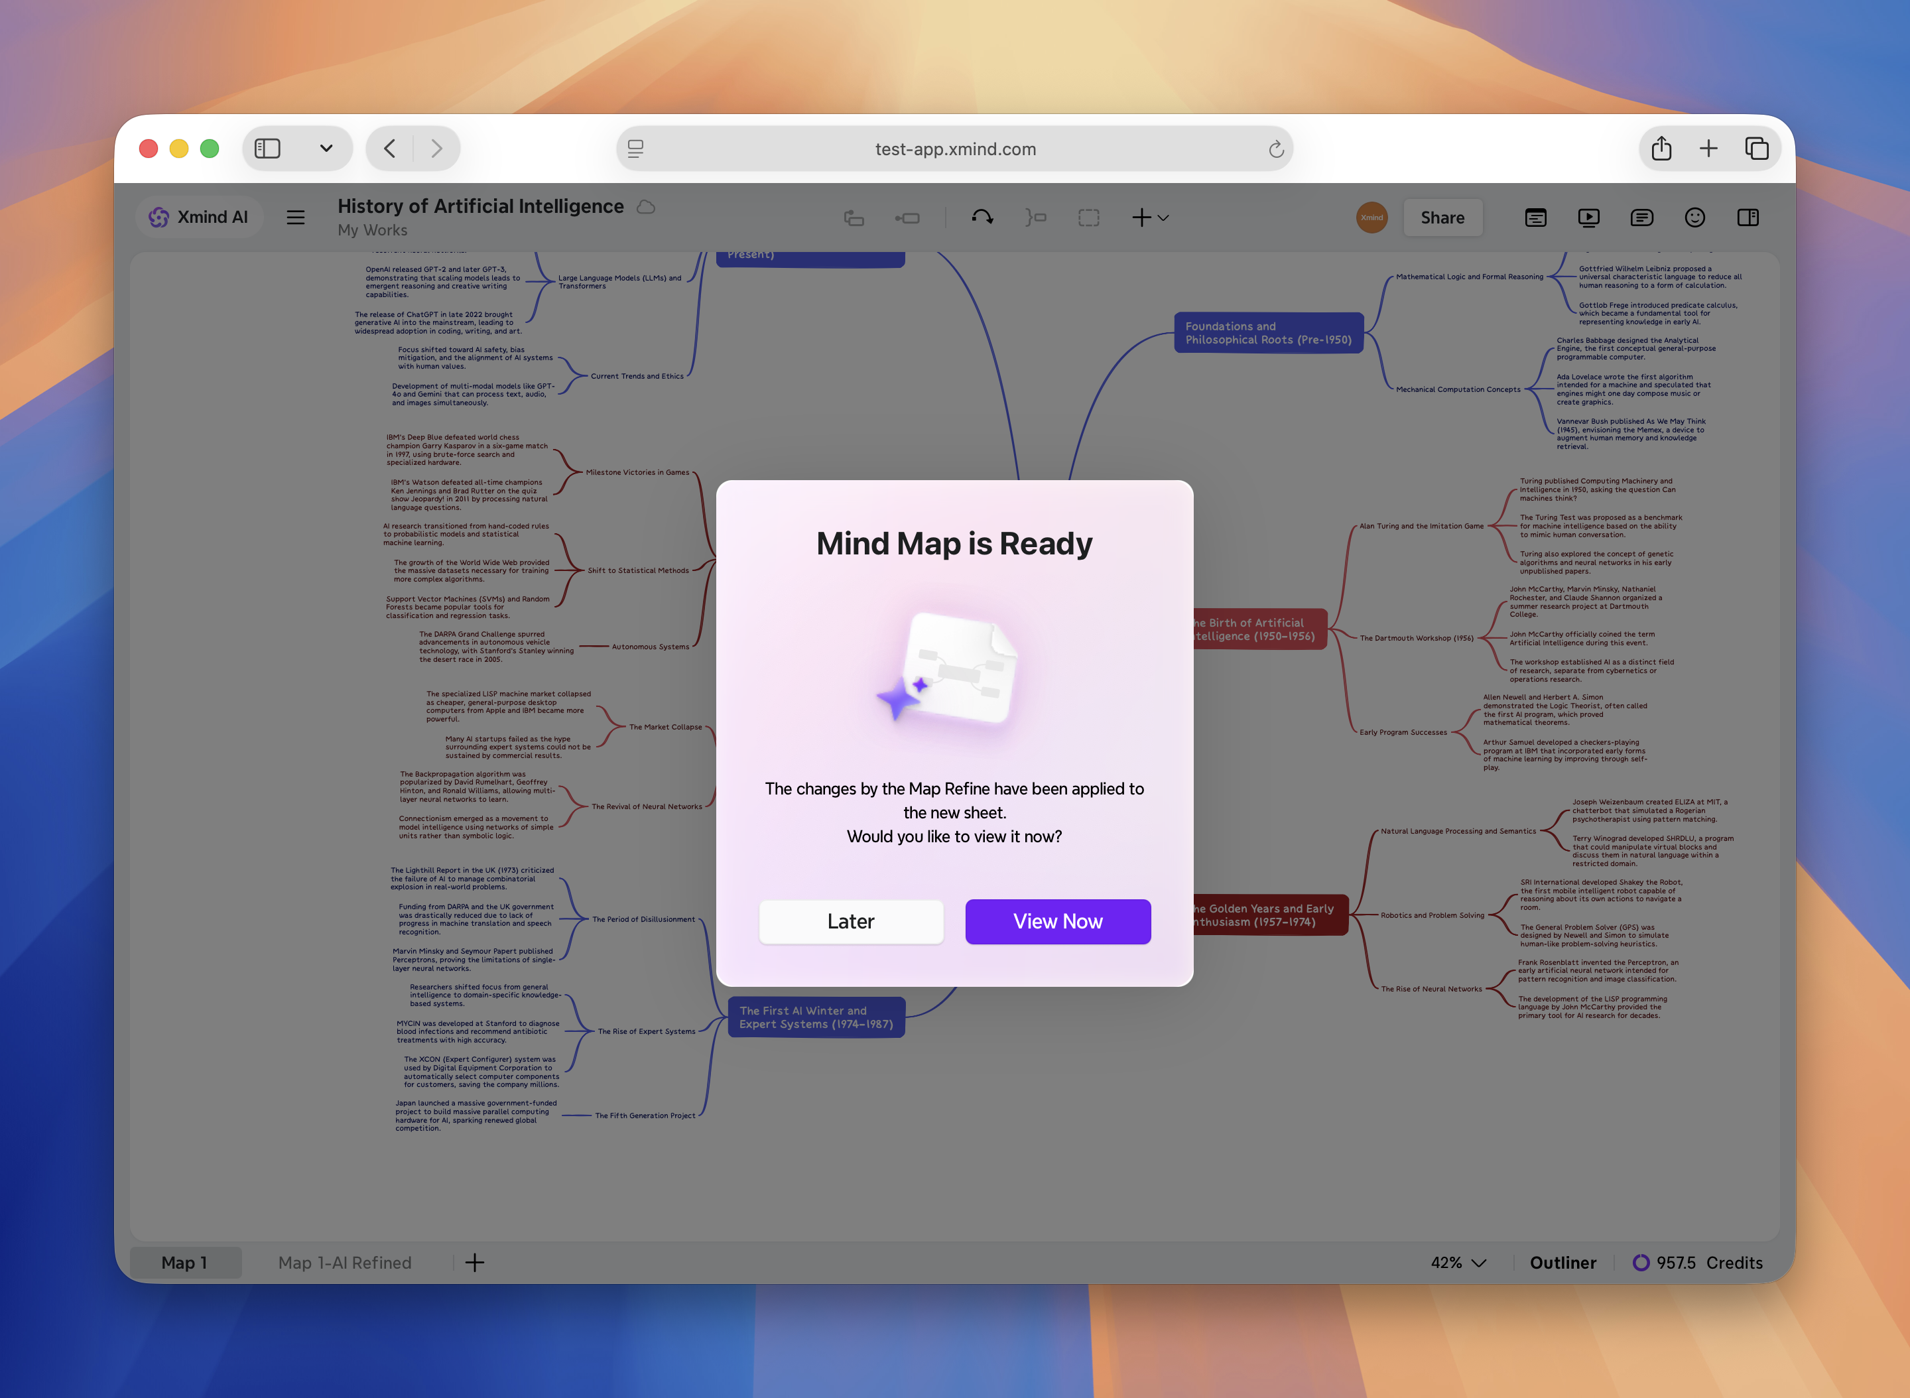Click the History of Artificial Intelligence title
The height and width of the screenshot is (1398, 1910).
(x=481, y=206)
